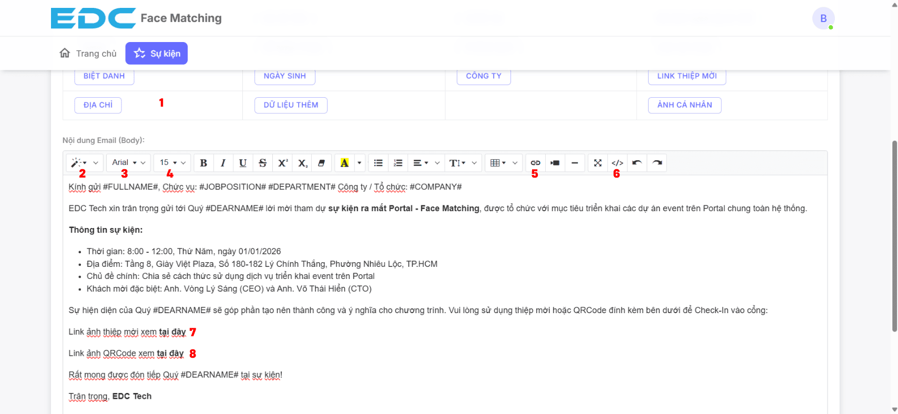This screenshot has height=414, width=898.
Task: Switch the editor to fullscreen mode
Action: pyautogui.click(x=598, y=163)
